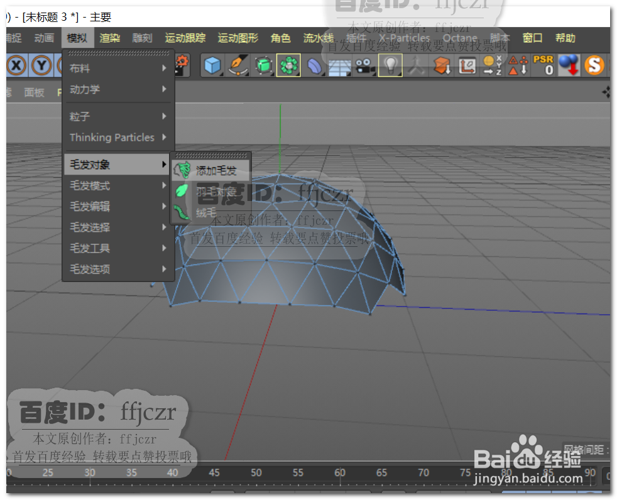Click the PSR 0 reset icon
The image size is (617, 500).
(544, 66)
